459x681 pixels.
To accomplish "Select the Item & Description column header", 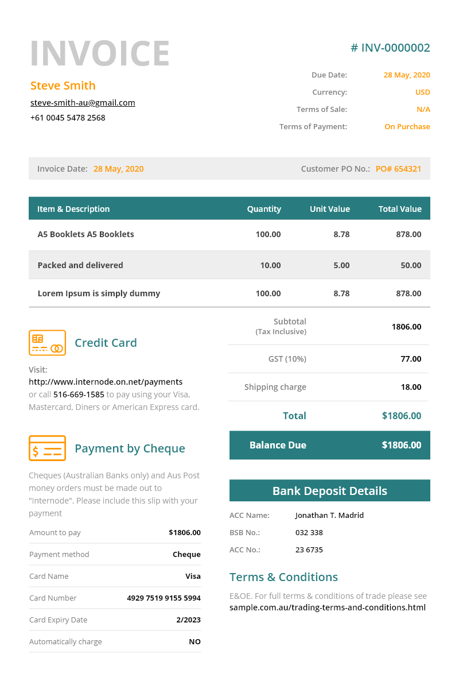I will (x=73, y=209).
